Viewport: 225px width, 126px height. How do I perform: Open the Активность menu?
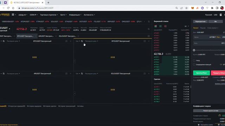coord(89,15)
